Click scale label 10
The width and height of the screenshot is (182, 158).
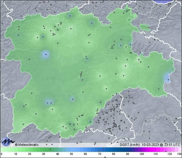pos(16,154)
